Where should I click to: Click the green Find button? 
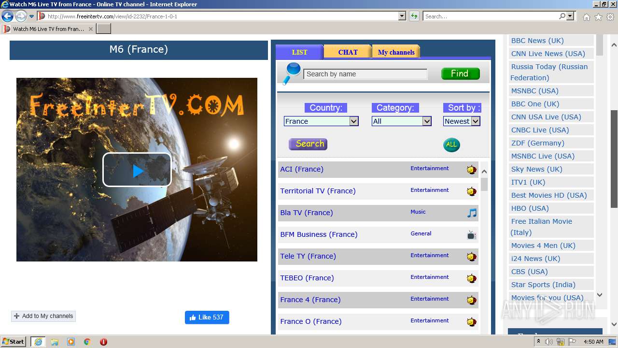click(x=460, y=73)
